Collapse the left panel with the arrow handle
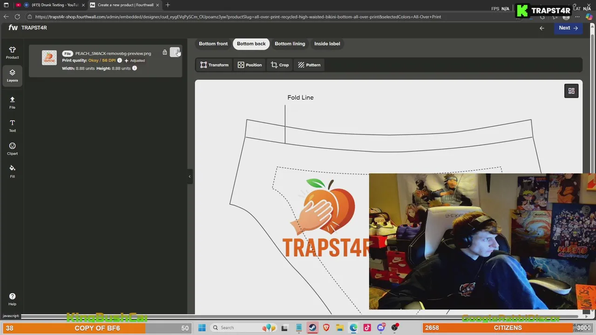The width and height of the screenshot is (596, 335). pyautogui.click(x=190, y=176)
